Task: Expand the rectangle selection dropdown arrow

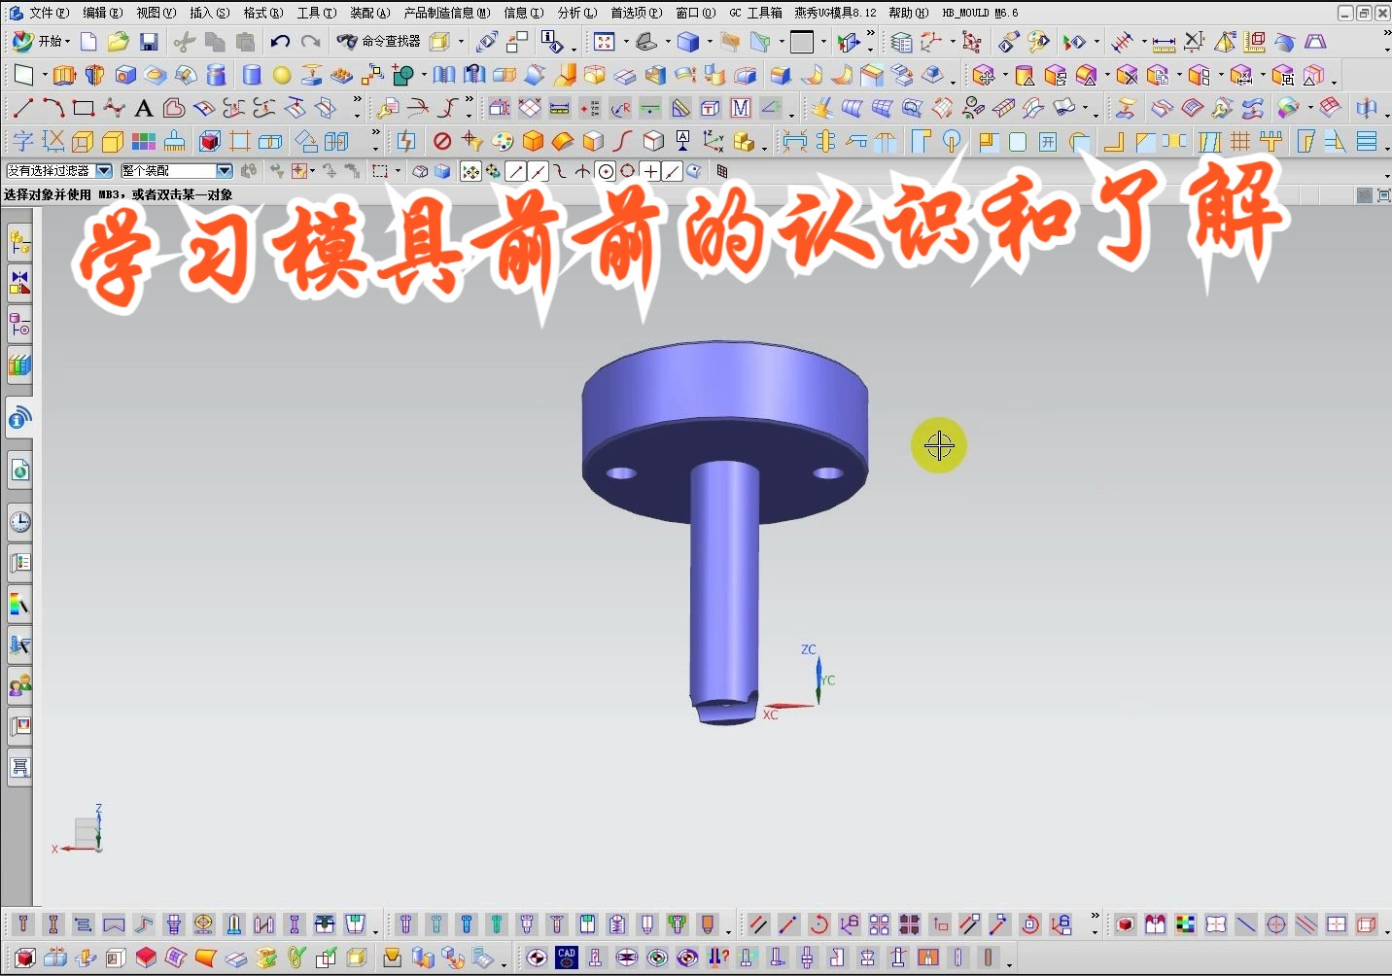Action: (x=398, y=172)
